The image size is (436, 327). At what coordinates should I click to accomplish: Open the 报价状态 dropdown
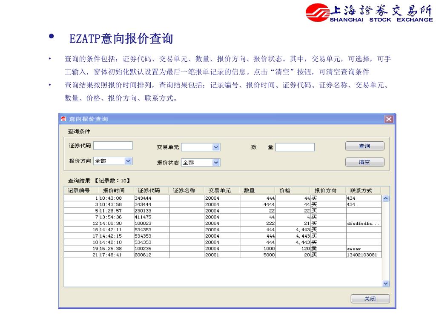(216, 162)
